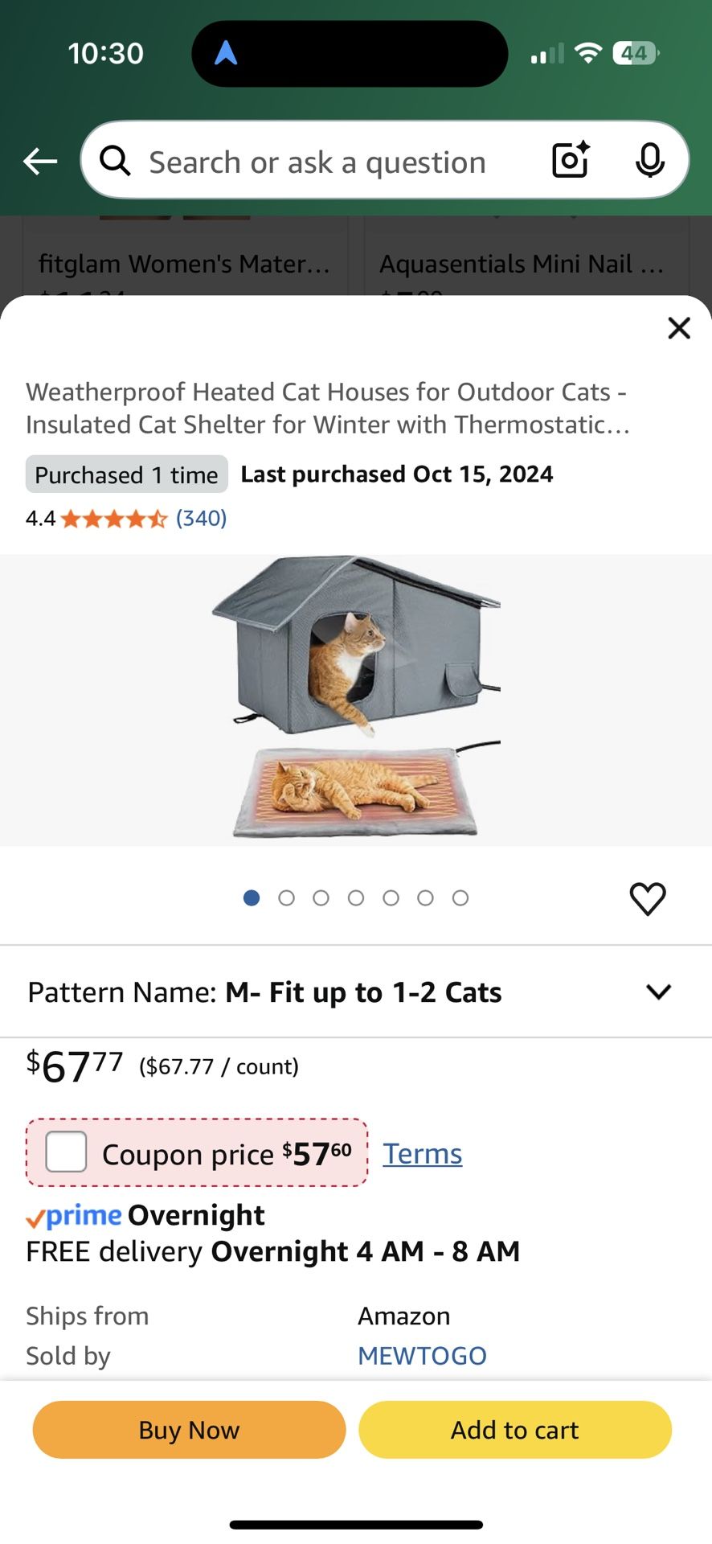Jump to the last image dot

pos(460,898)
